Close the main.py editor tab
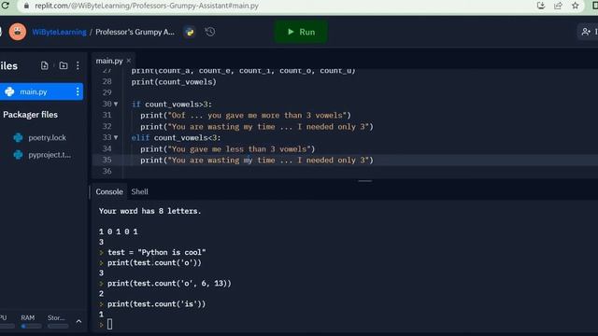This screenshot has width=598, height=336. [x=129, y=61]
